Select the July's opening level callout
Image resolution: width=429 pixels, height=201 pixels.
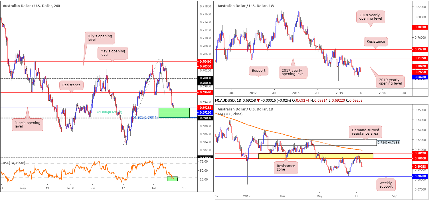coord(100,38)
